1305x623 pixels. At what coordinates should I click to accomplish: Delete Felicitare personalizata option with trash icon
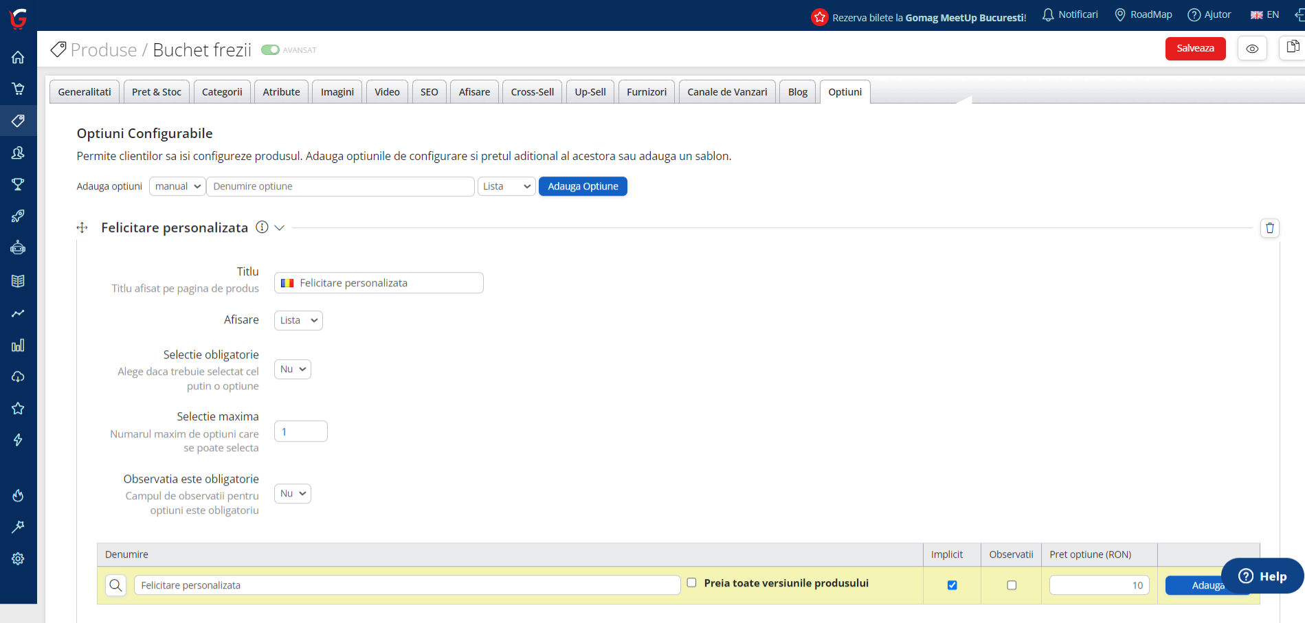click(1269, 228)
